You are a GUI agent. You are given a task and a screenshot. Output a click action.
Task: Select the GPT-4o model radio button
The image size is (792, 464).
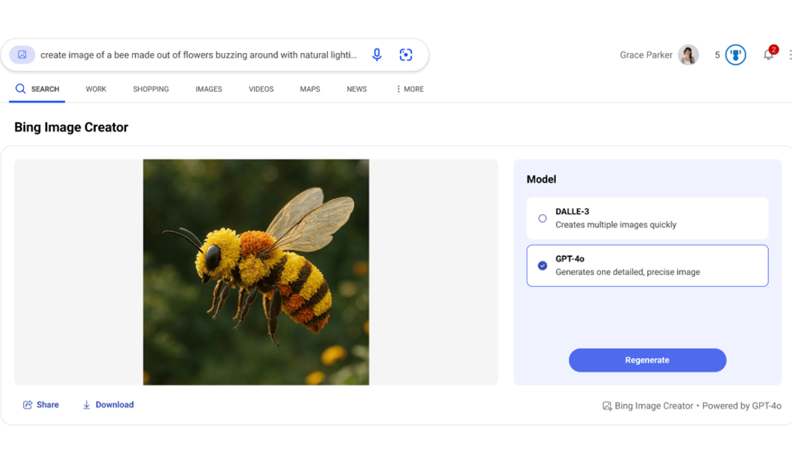click(542, 265)
